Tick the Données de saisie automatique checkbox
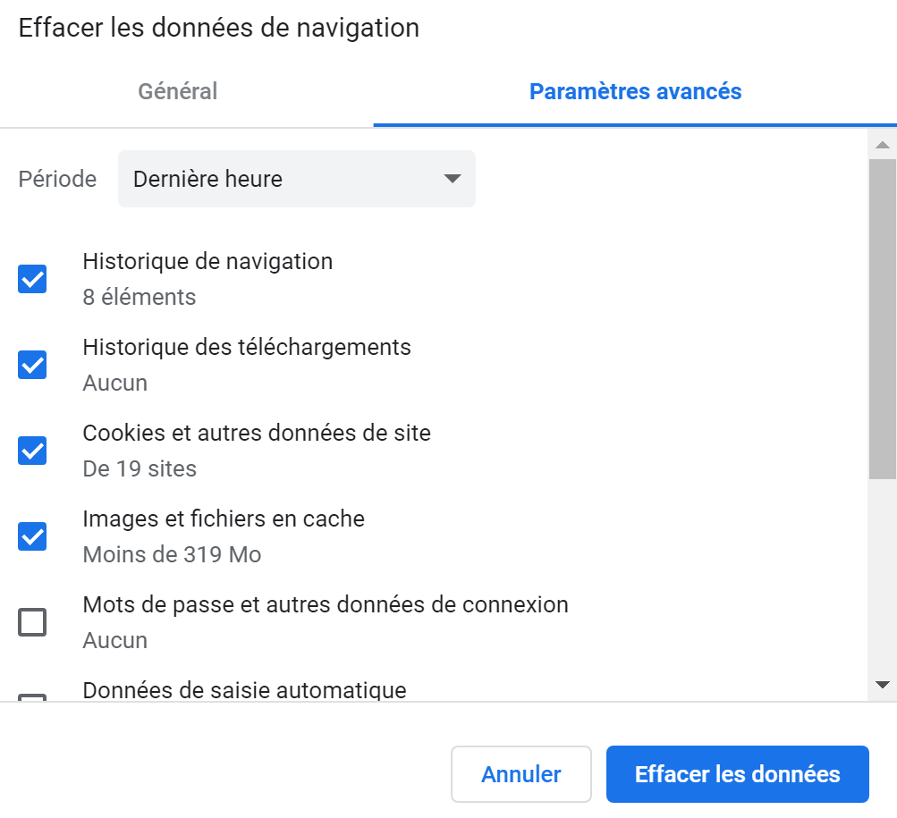The width and height of the screenshot is (897, 818). [x=32, y=697]
